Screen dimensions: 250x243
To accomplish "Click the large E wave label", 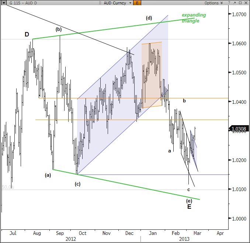I will 189,207.
